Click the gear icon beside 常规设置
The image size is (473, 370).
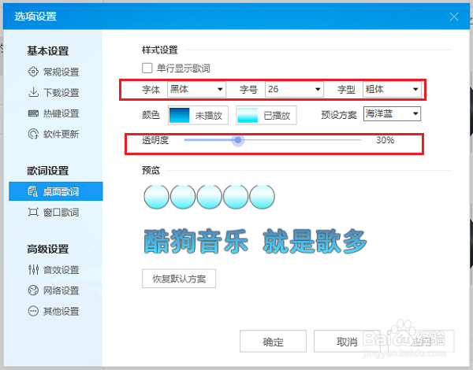coord(33,72)
